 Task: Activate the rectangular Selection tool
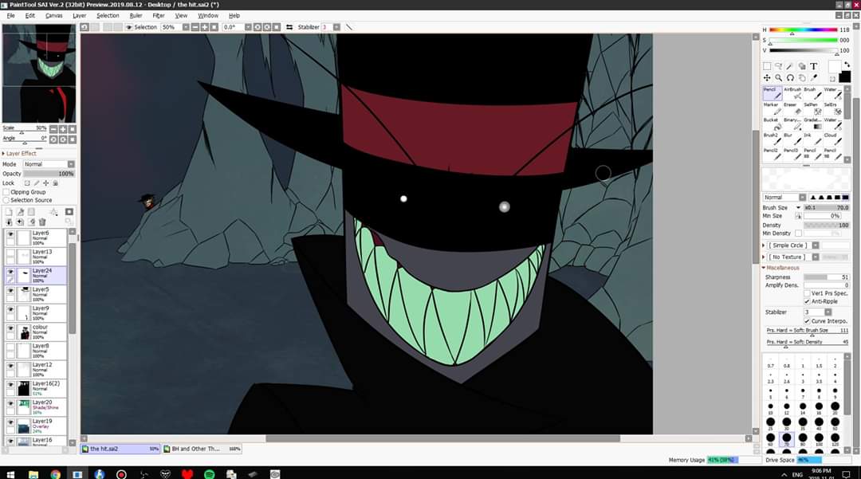coord(767,66)
